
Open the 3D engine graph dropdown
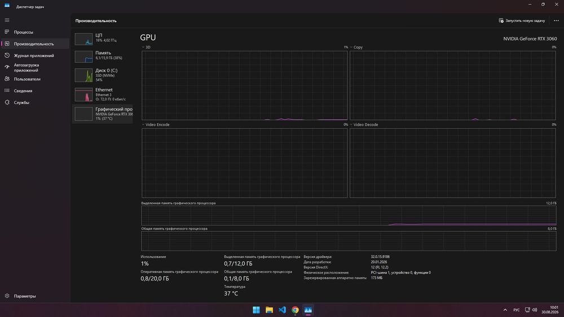pos(146,47)
